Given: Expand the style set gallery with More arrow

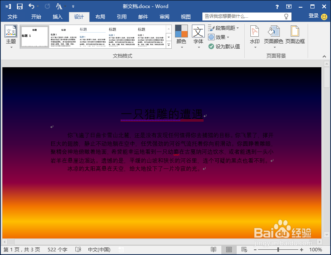Looking at the screenshot, I should (x=169, y=46).
